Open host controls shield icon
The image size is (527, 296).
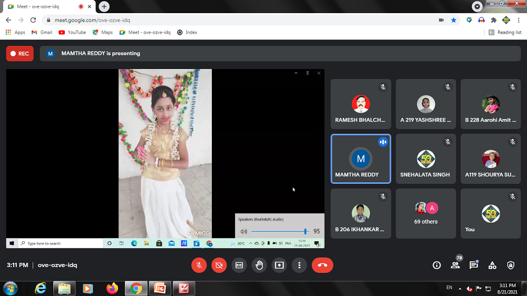pos(510,265)
